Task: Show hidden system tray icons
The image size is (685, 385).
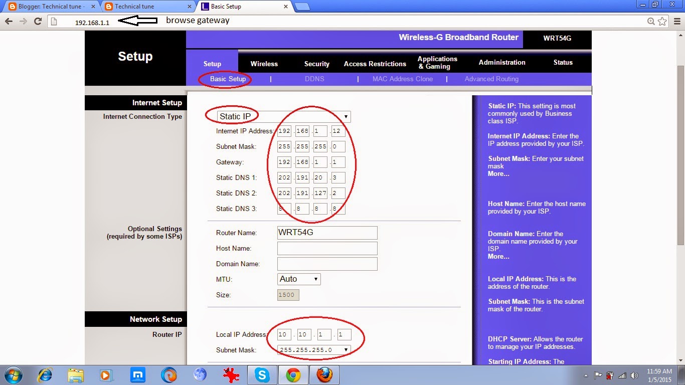Action: (x=586, y=375)
